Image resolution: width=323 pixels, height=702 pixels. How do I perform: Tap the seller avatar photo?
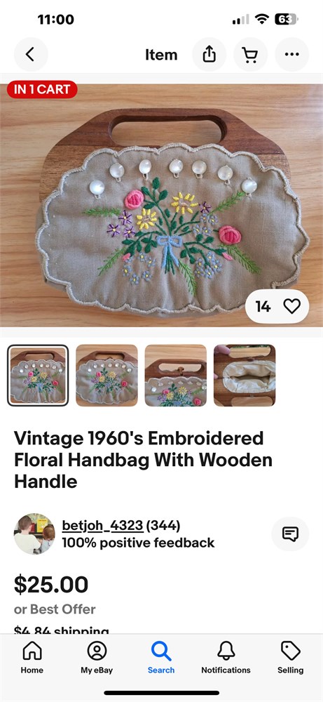[34, 534]
